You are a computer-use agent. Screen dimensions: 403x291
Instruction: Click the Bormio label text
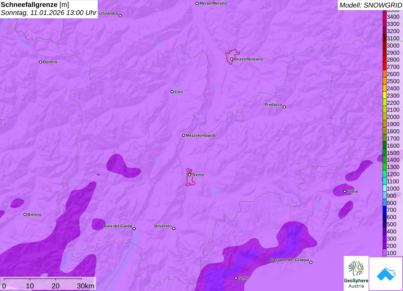tap(50, 62)
